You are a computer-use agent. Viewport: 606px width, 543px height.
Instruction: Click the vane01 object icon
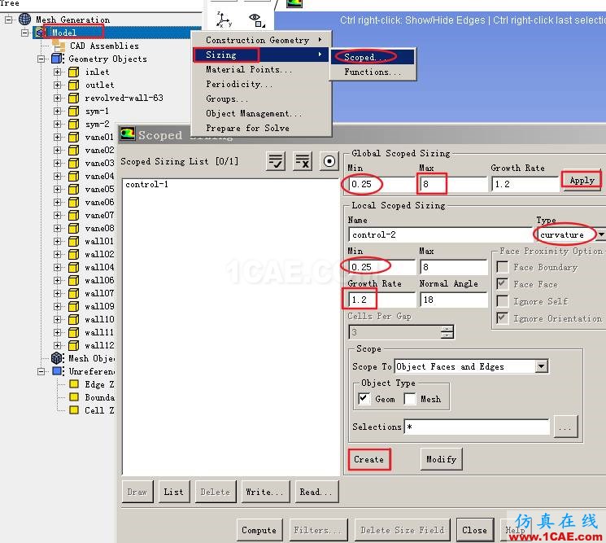73,138
